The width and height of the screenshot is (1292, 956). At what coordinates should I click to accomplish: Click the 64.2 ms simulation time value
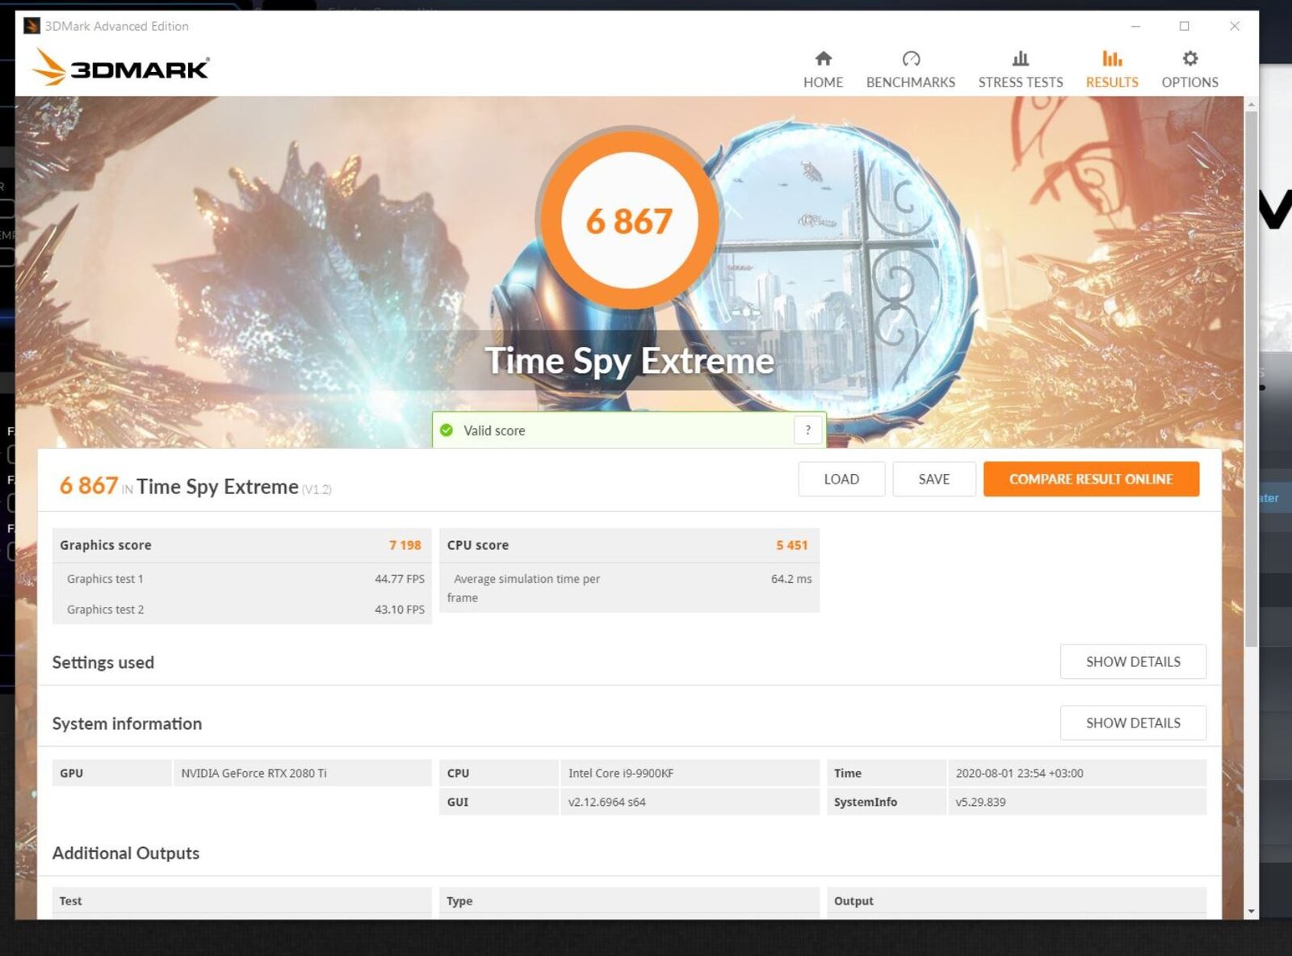point(791,579)
